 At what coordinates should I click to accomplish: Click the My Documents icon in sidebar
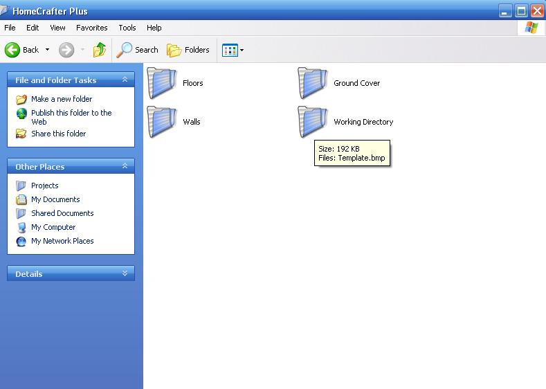(x=21, y=199)
